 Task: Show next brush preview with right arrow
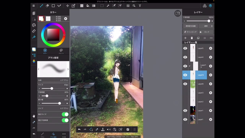[68, 69]
